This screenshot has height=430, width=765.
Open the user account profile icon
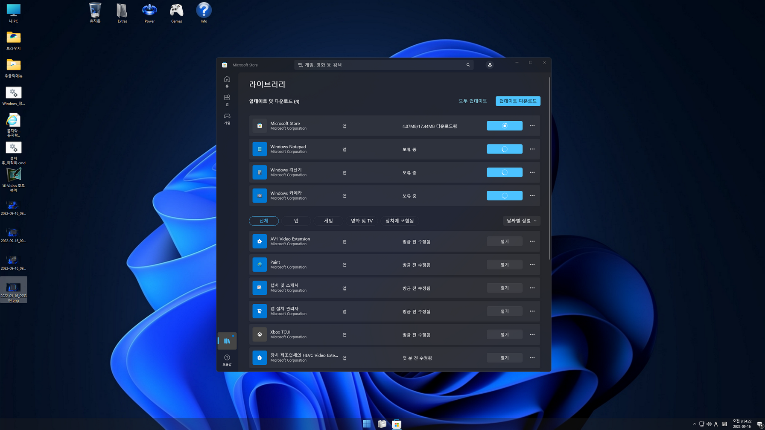(x=490, y=65)
